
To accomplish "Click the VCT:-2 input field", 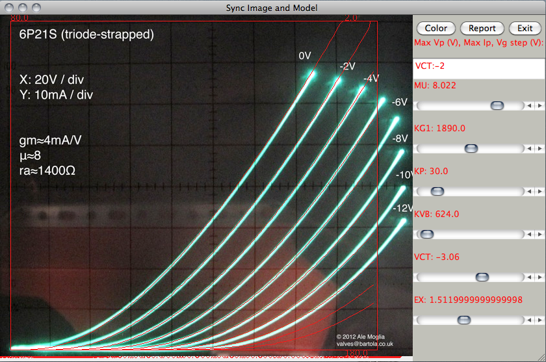I will 479,69.
